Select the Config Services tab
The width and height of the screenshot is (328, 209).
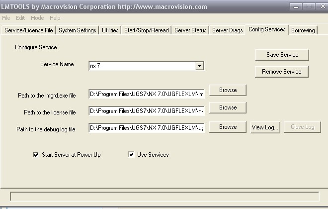(267, 29)
